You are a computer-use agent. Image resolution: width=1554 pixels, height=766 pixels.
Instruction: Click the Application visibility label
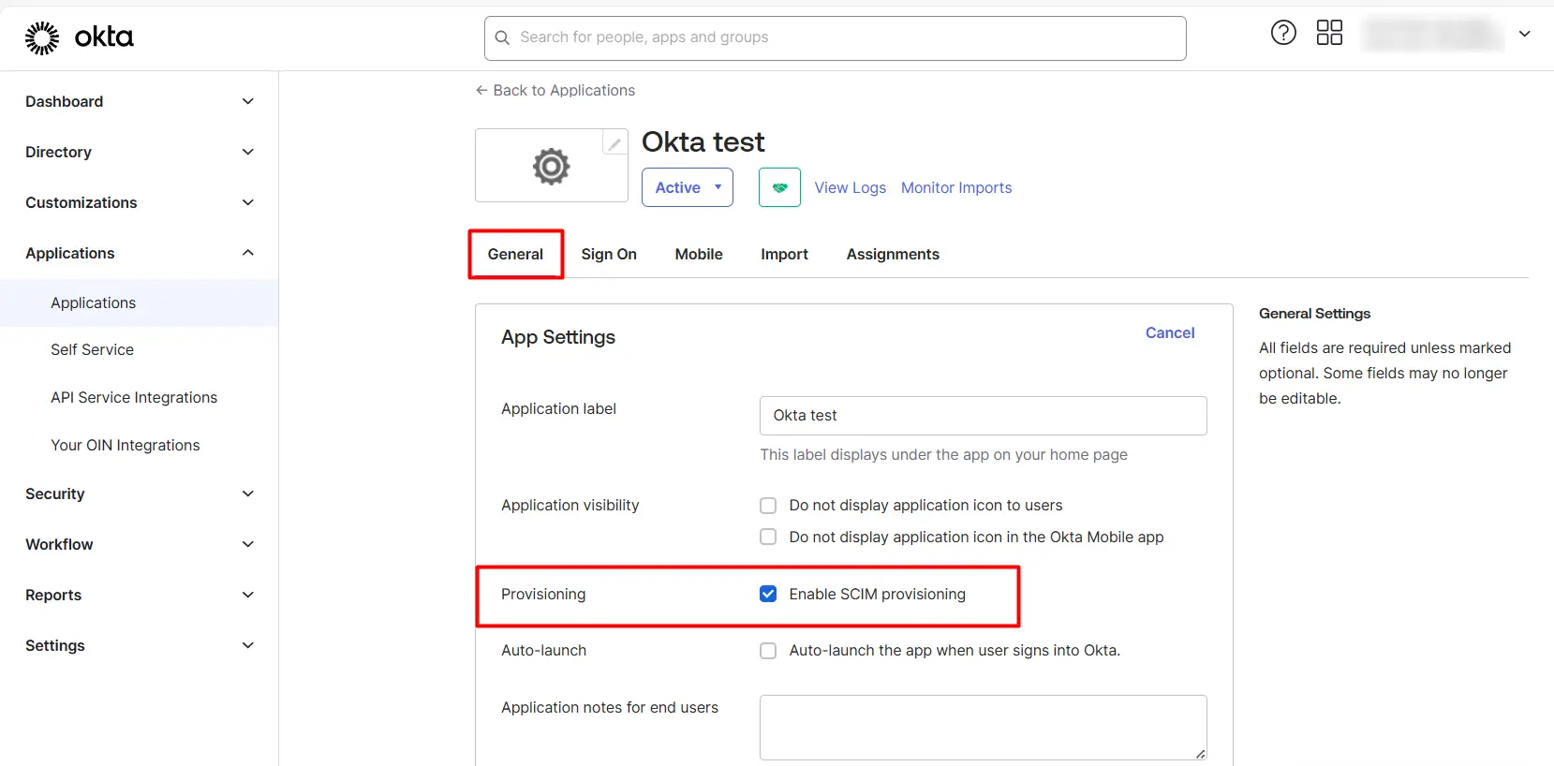[x=570, y=506]
